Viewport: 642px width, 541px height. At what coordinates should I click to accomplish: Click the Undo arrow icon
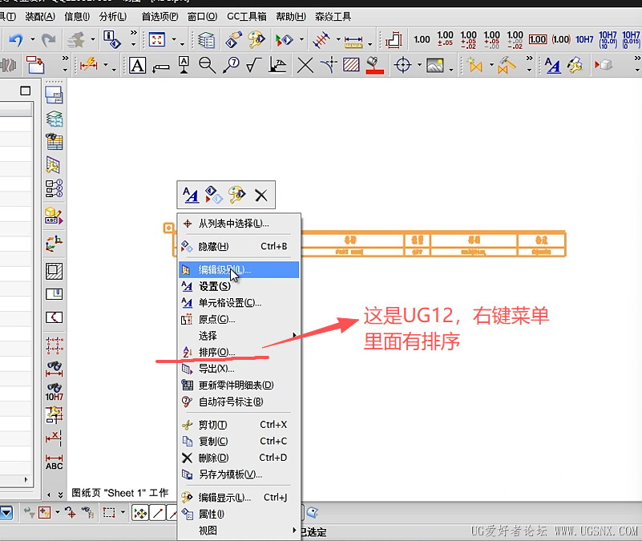pyautogui.click(x=16, y=40)
